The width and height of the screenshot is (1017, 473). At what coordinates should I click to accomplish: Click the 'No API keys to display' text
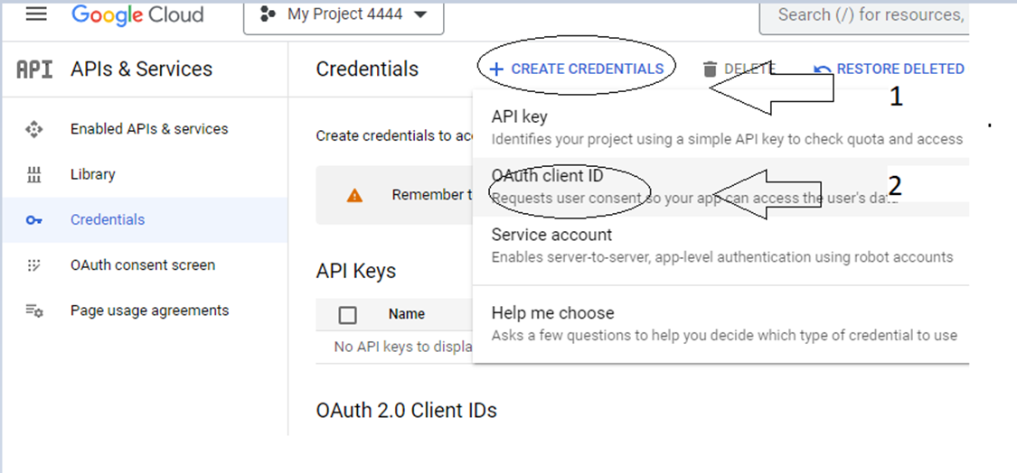[403, 347]
